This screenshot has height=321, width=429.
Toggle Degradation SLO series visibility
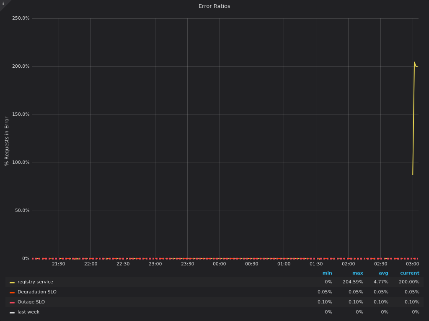tap(37, 292)
